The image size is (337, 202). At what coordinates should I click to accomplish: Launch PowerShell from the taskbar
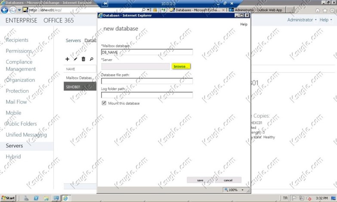(36, 198)
